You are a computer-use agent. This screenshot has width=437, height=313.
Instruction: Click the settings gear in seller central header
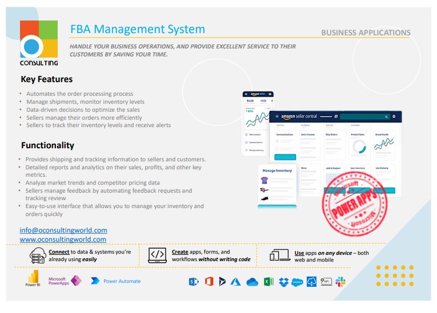tap(394, 116)
